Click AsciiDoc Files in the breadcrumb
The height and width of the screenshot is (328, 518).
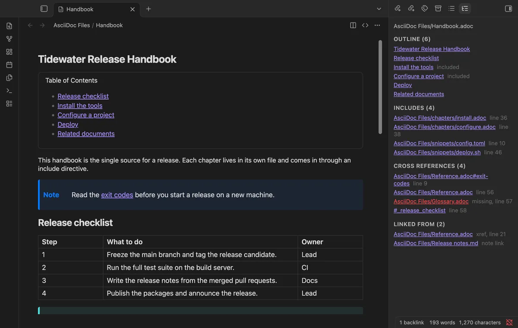(x=72, y=25)
